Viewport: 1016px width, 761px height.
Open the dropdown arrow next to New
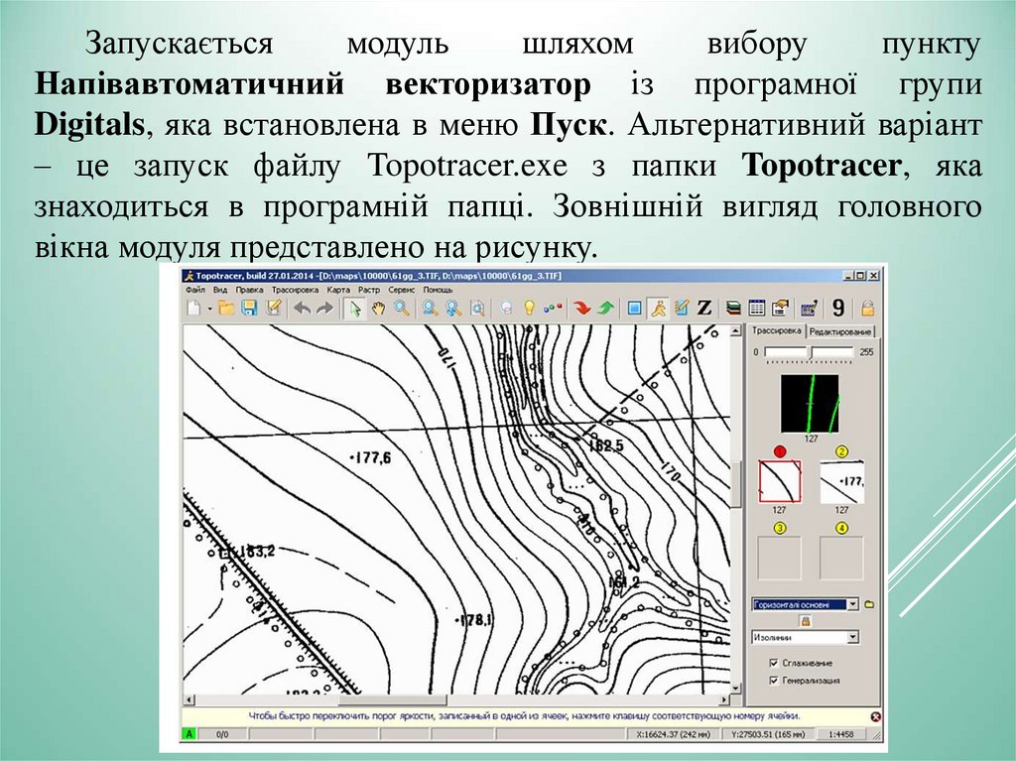point(209,310)
